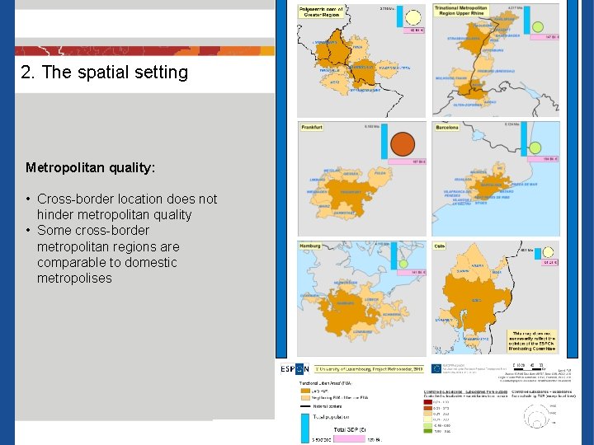The height and width of the screenshot is (445, 594).
Task: Open the Oslo map panel
Action: [x=496, y=298]
